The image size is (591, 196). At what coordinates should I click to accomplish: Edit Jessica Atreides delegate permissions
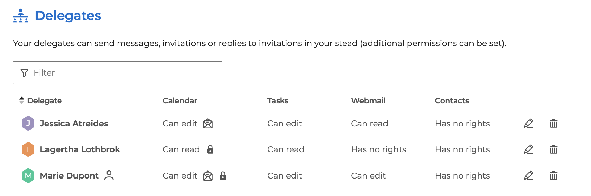pos(528,124)
